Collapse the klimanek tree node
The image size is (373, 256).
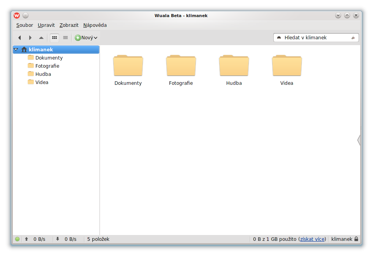point(16,49)
